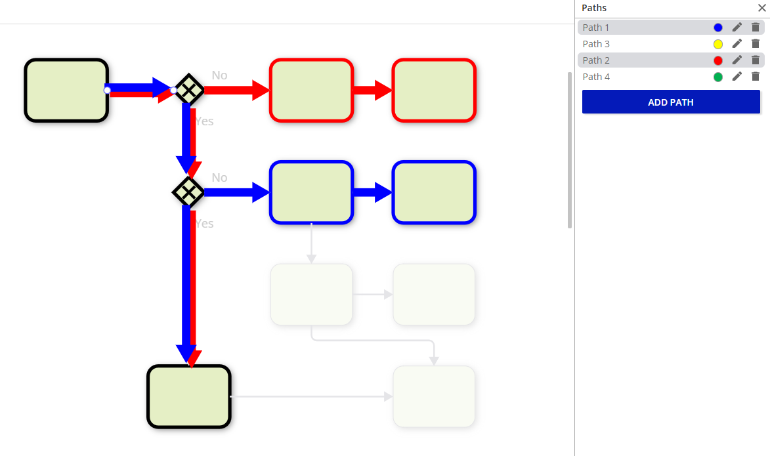The image size is (770, 456).
Task: Delete Path 1 using trash icon
Action: coord(755,28)
